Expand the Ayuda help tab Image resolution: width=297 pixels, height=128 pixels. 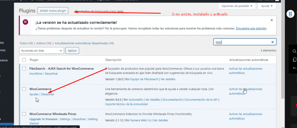[267, 6]
